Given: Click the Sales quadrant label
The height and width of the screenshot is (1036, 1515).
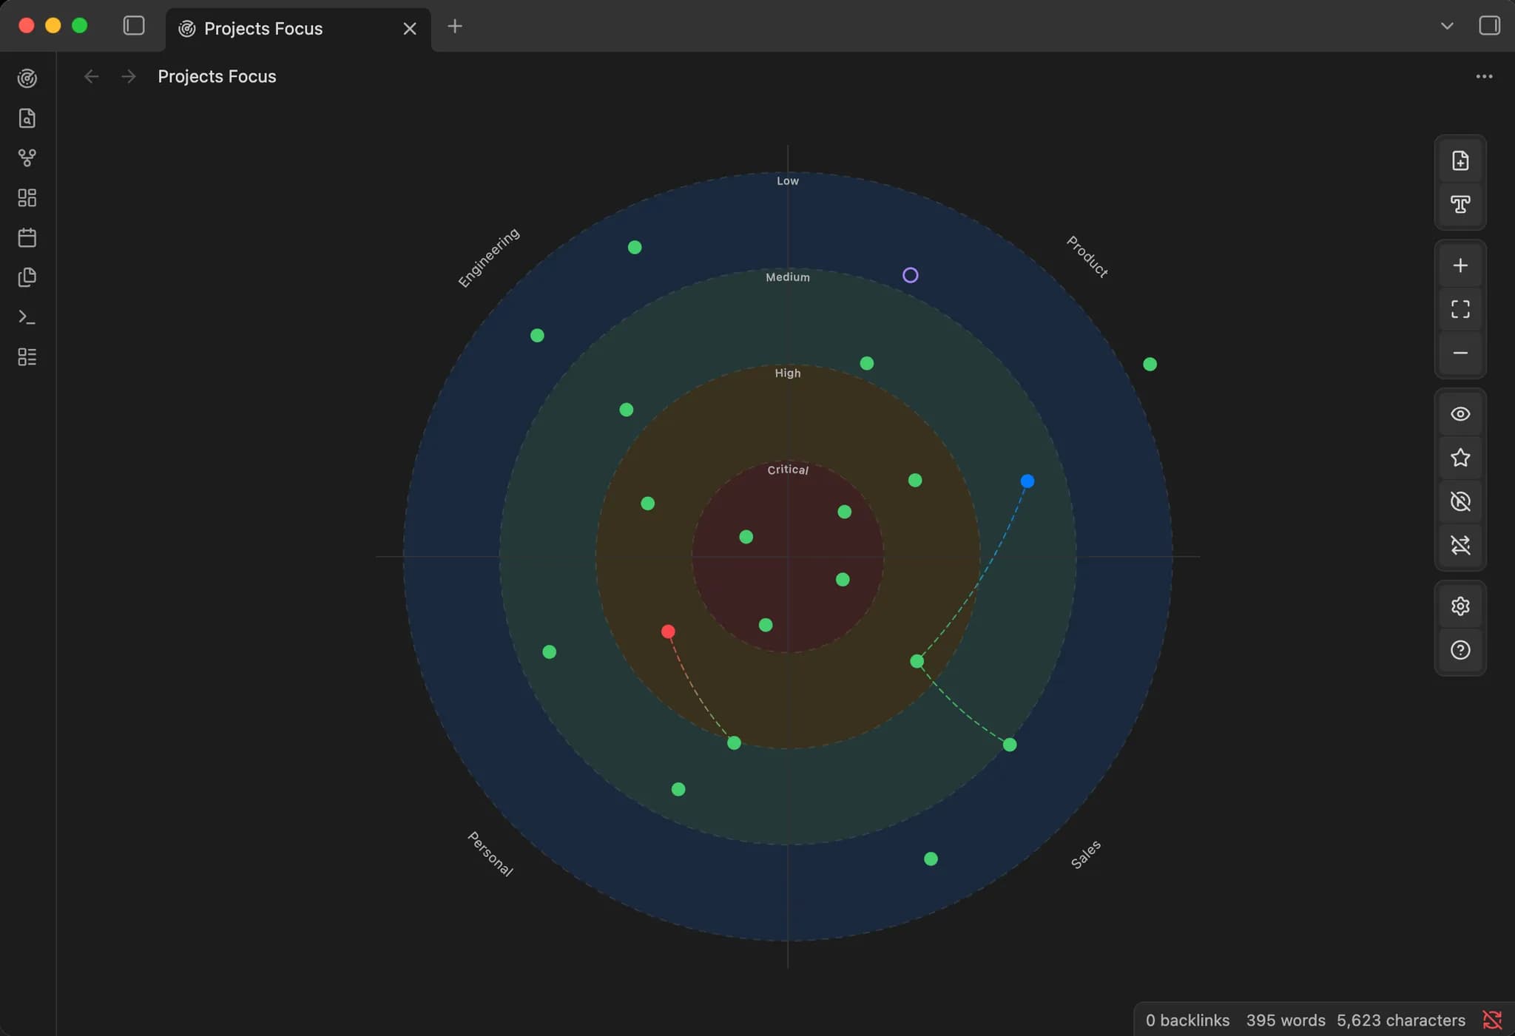Looking at the screenshot, I should coord(1086,855).
